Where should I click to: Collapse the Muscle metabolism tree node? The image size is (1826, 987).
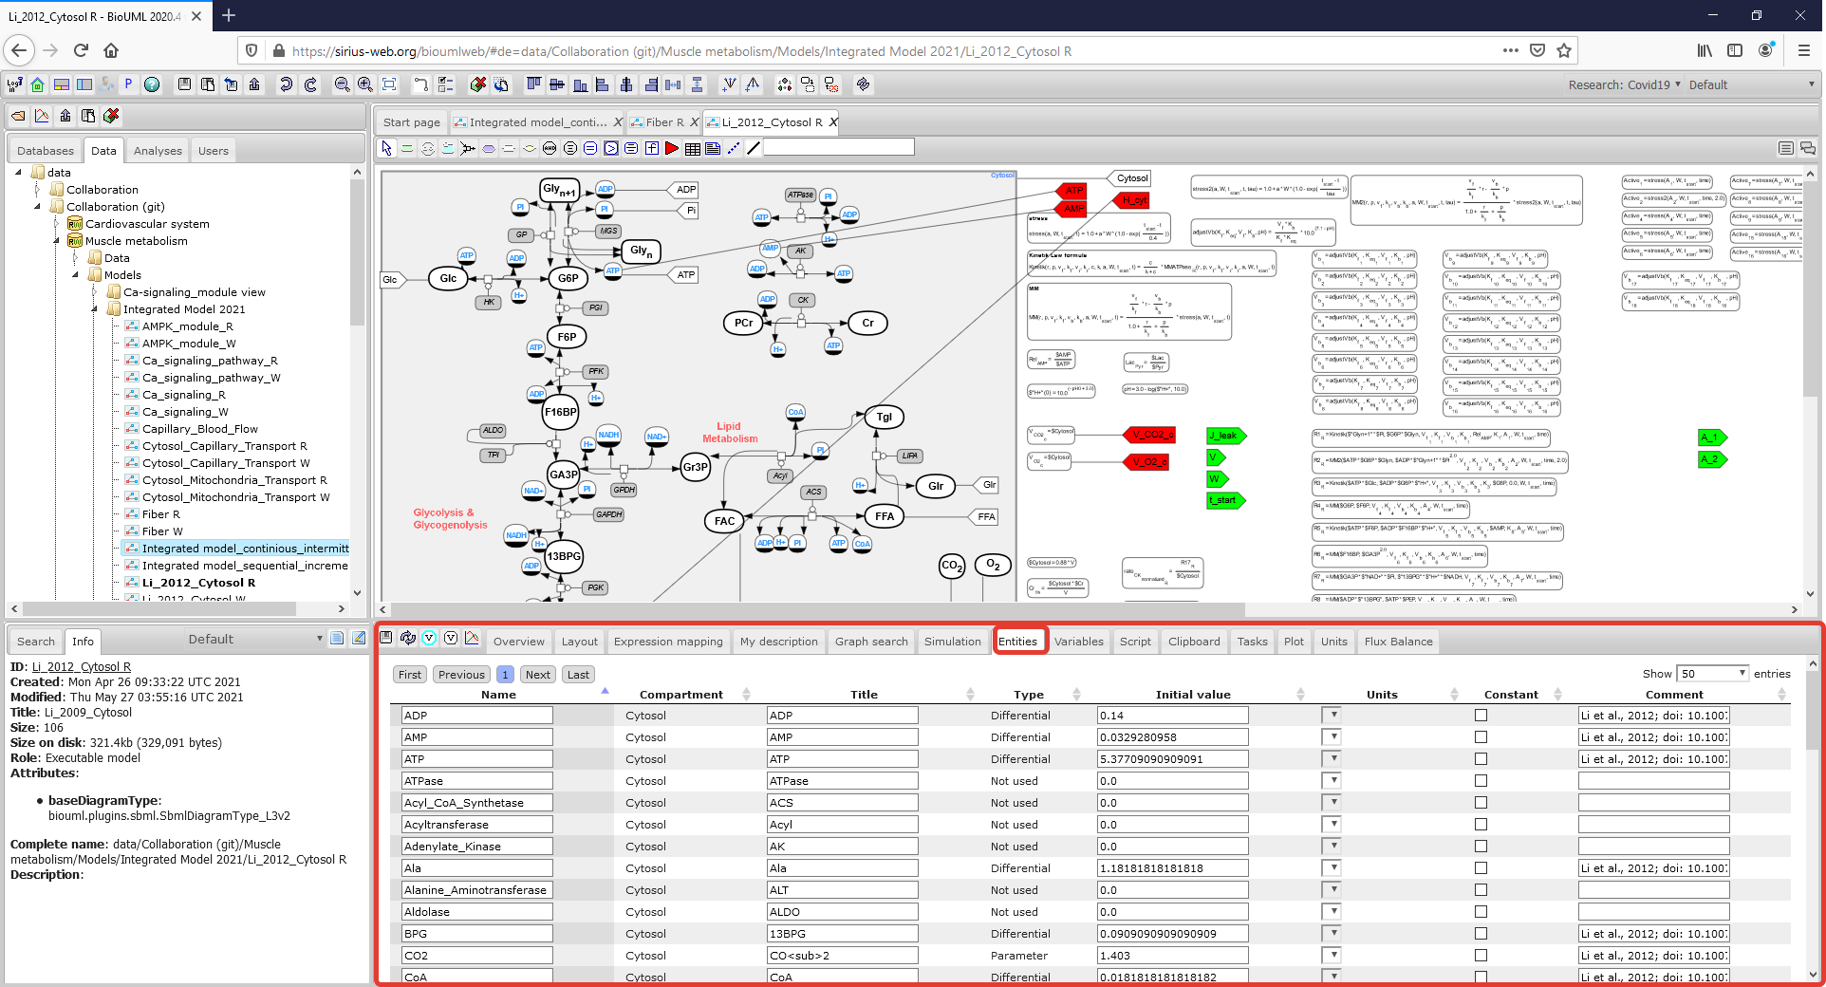57,241
